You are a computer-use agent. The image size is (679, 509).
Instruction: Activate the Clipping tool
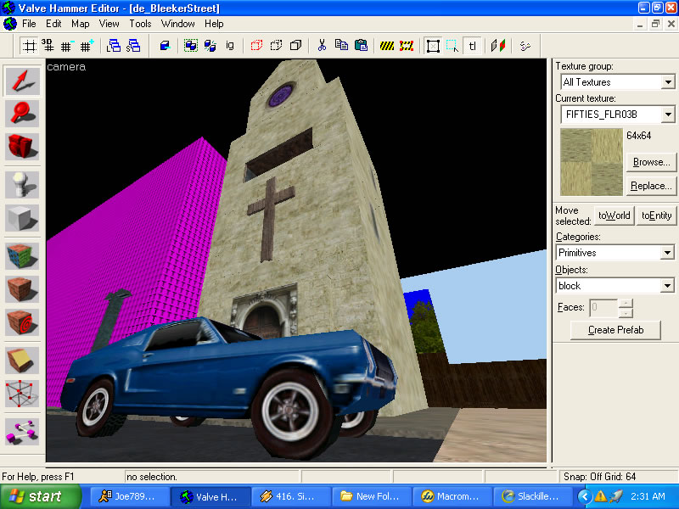pos(21,359)
